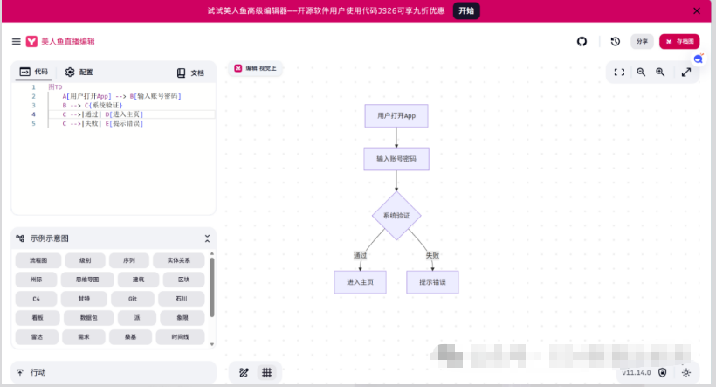This screenshot has height=387, width=716.
Task: Place cursor on code line 2
Action: click(x=122, y=96)
